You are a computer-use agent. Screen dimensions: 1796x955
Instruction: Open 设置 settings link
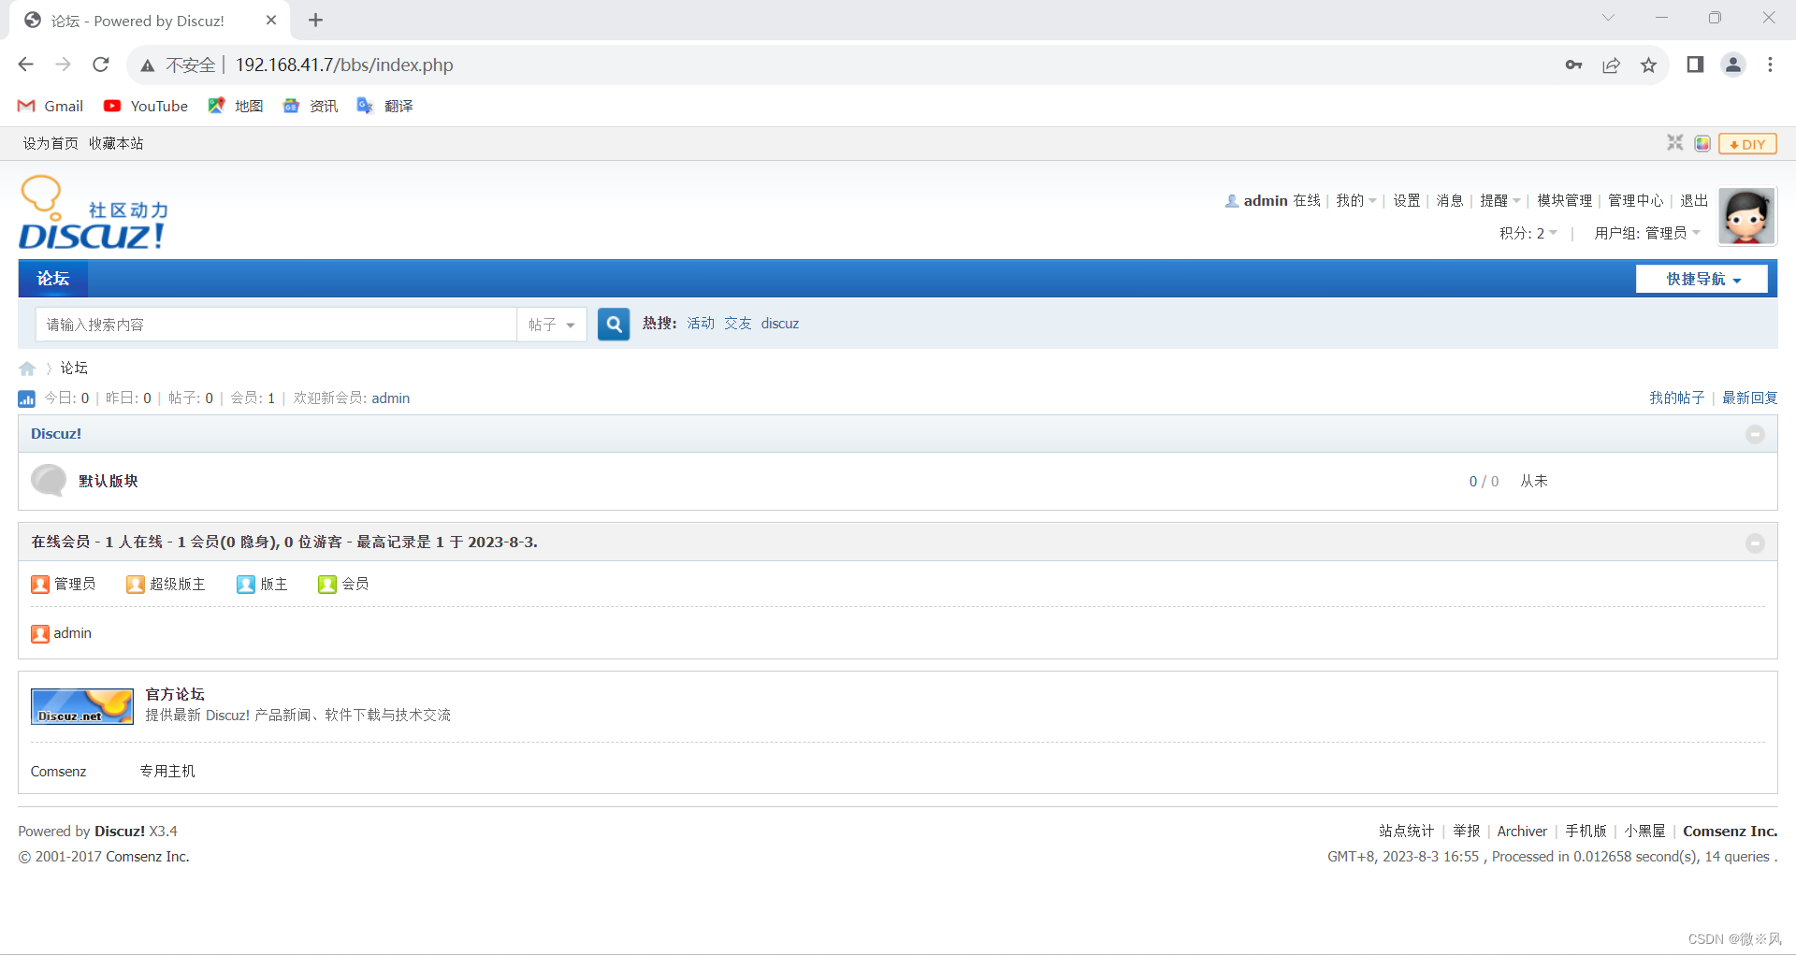(x=1406, y=200)
